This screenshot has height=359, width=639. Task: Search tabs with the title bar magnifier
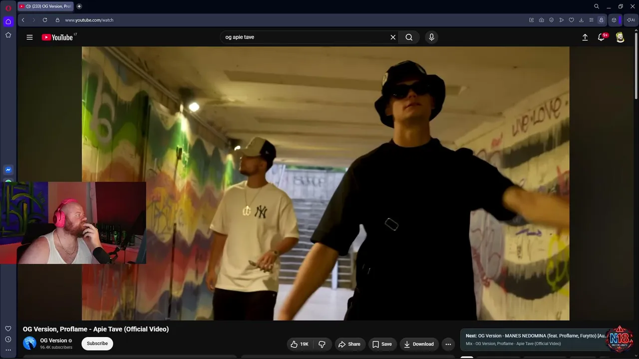click(597, 6)
